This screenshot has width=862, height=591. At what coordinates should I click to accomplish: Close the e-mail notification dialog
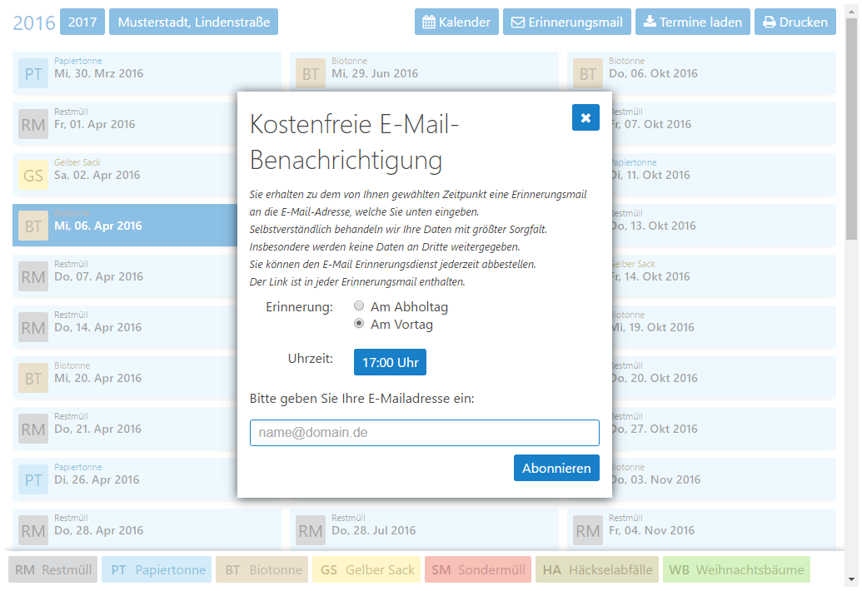(585, 117)
